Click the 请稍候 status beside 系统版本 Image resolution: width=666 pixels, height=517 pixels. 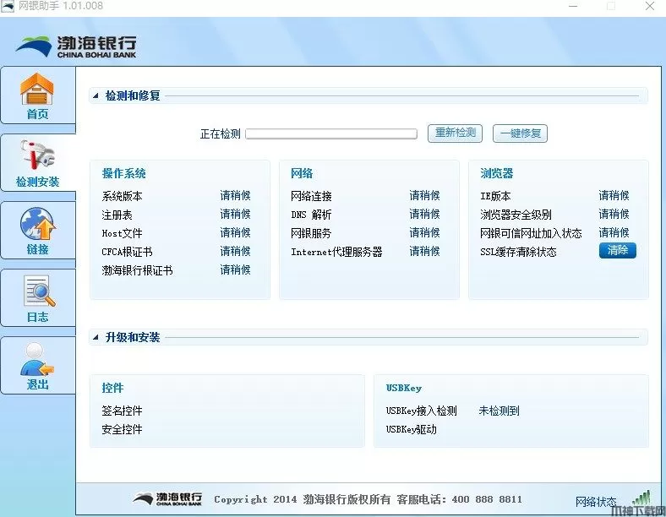coord(235,196)
